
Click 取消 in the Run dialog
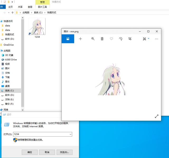click(x=47, y=152)
